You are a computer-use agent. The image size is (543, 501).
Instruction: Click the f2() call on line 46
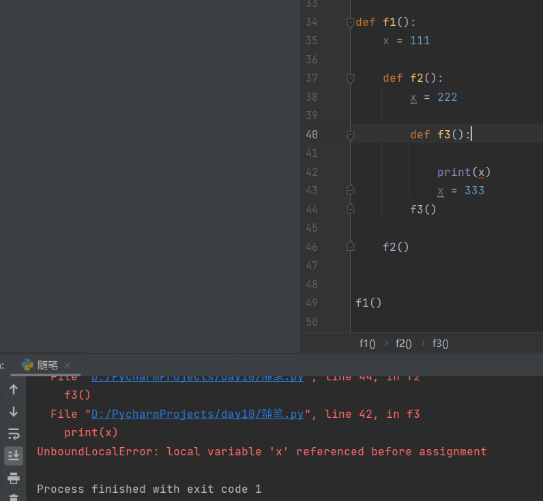click(x=396, y=247)
